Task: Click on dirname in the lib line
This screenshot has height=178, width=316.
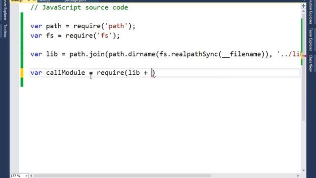Action: click(142, 54)
